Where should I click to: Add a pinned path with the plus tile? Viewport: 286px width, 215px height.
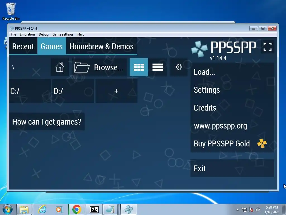point(116,91)
